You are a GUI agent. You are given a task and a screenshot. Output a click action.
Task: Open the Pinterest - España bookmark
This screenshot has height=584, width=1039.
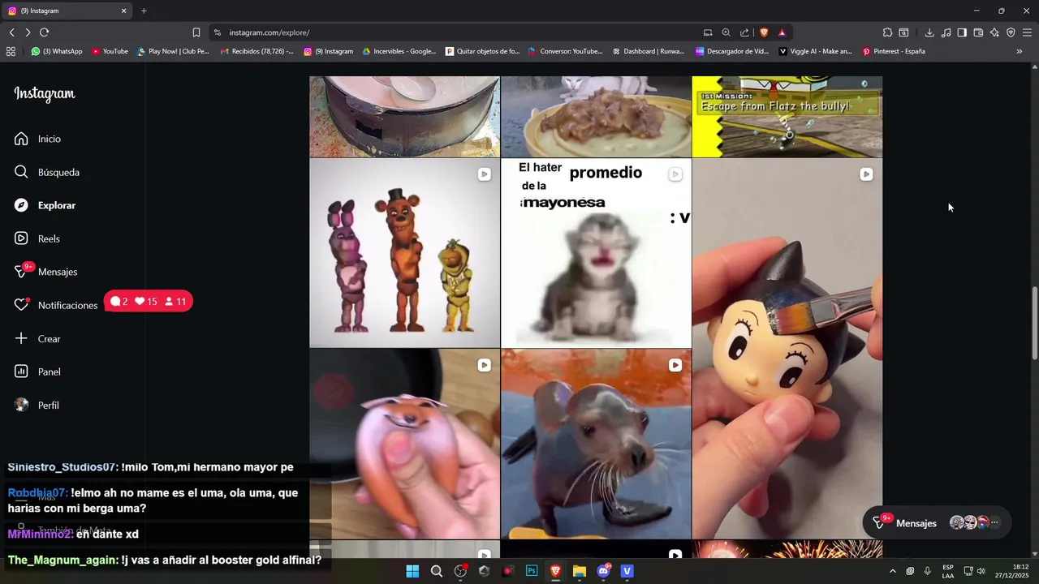tap(894, 51)
